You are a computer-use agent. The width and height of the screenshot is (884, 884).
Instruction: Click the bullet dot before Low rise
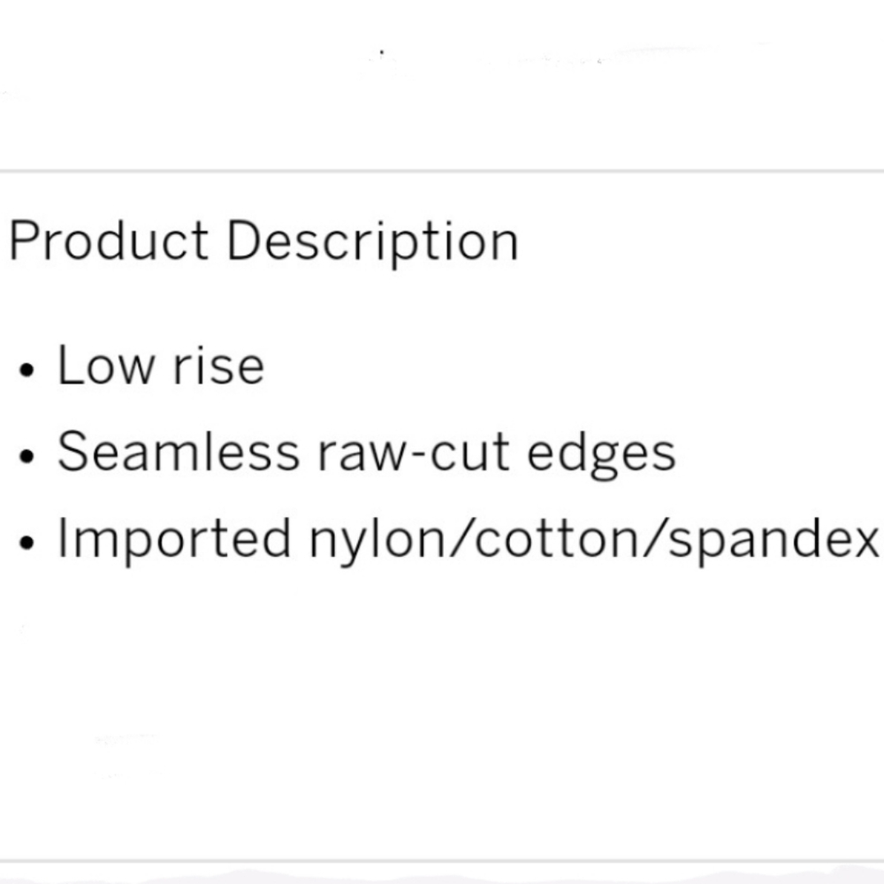tap(27, 370)
